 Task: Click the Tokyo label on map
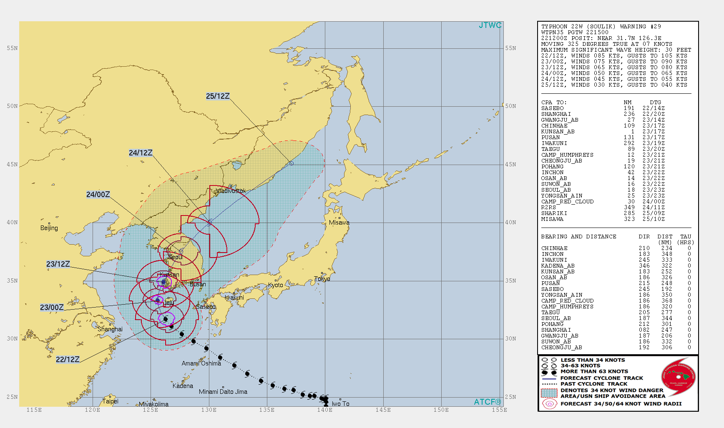[322, 279]
